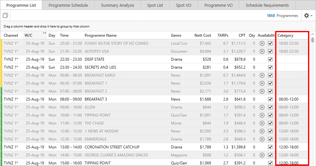This screenshot has height=166, width=316.
Task: Click the group-by column drop area
Action: pos(158,26)
